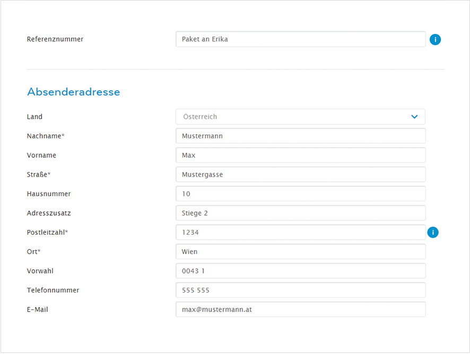Click the Referenznummer label text
The width and height of the screenshot is (470, 354).
point(55,39)
